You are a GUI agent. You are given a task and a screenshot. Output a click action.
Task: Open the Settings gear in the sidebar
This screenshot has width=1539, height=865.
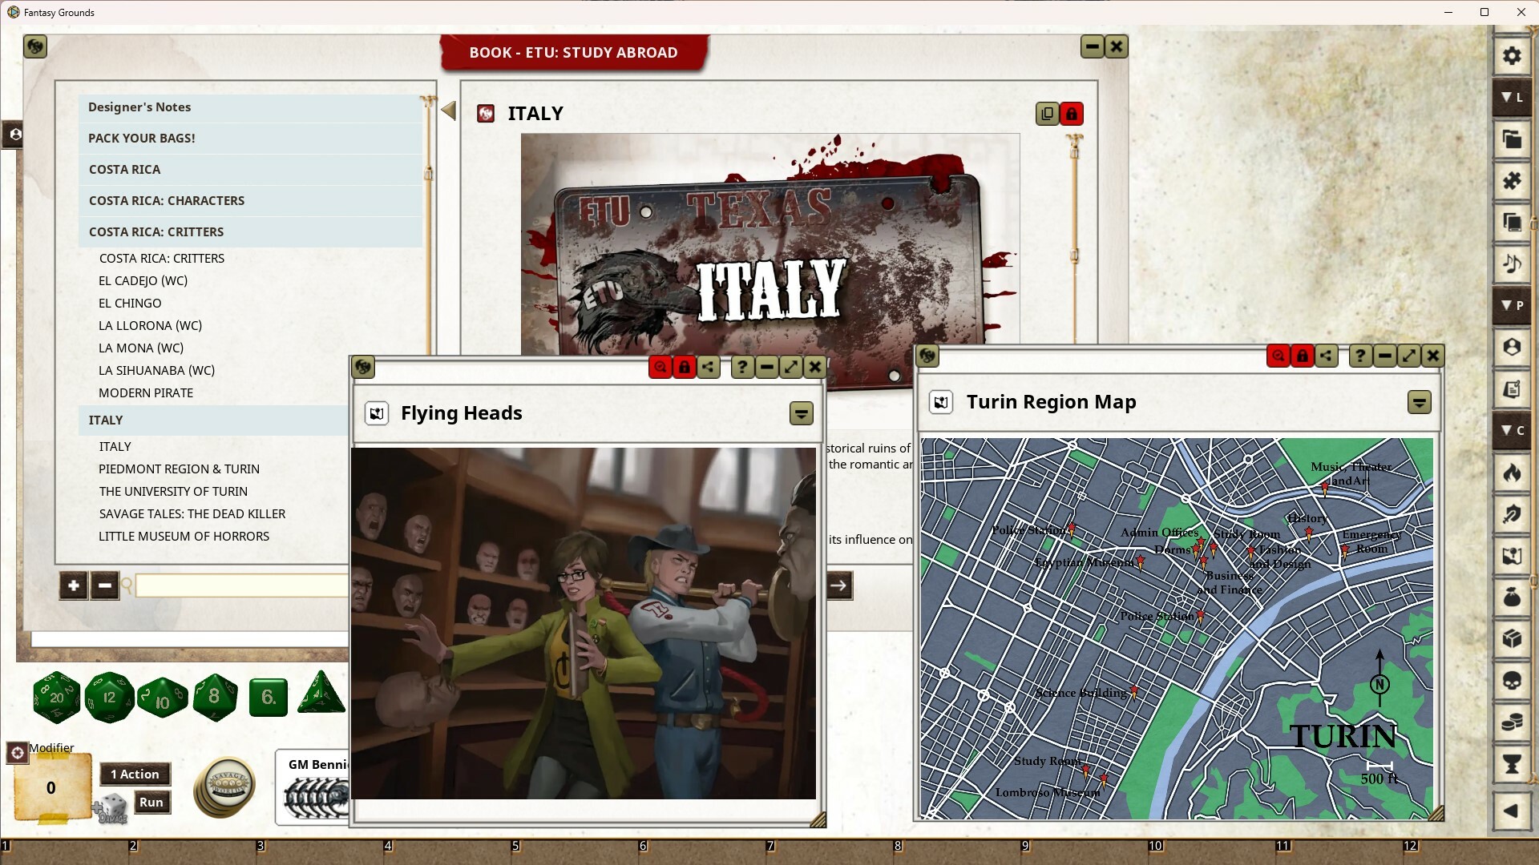(x=1512, y=56)
